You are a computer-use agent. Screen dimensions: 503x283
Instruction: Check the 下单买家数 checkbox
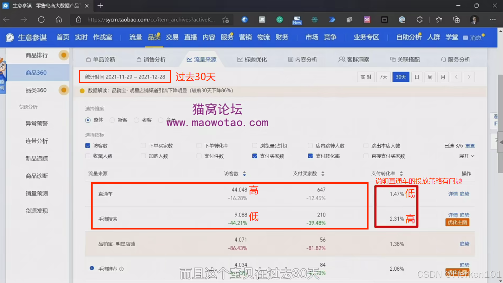[143, 146]
